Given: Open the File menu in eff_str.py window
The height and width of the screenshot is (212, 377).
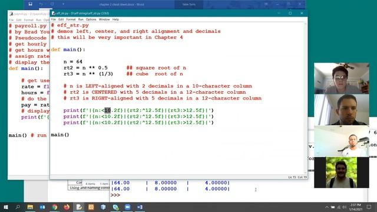Looking at the screenshot, I should coord(54,19).
